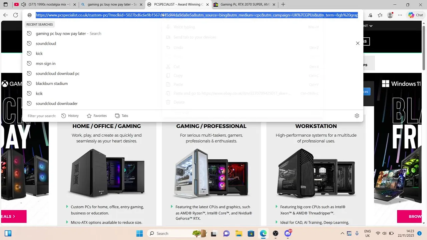Click the pink BROW button on right banner
The image size is (427, 240).
tap(409, 216)
